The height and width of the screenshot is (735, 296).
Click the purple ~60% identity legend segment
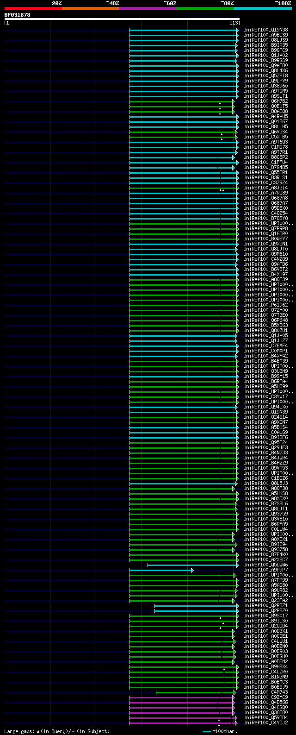(x=148, y=8)
